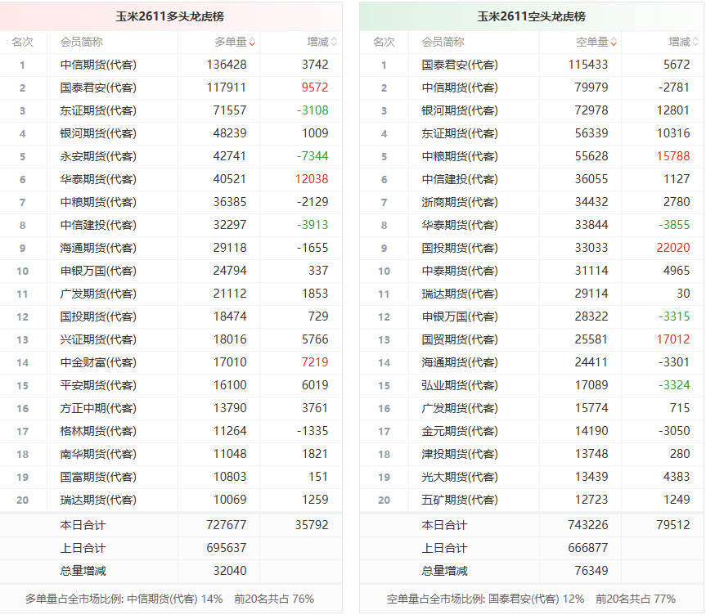This screenshot has width=706, height=615.
Task: Click red 22020 change value for 国投期货
Action: pos(673,248)
